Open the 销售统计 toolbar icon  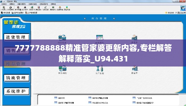point(39,8)
